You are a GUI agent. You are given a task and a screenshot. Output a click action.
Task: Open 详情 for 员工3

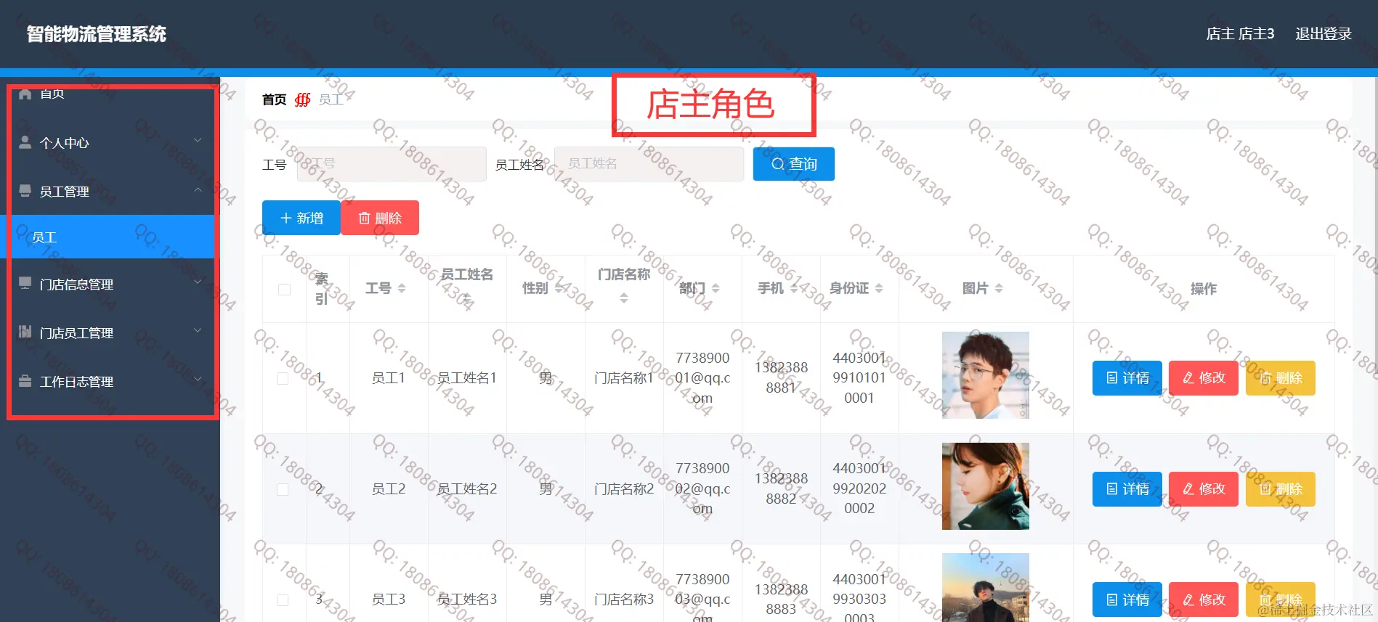pos(1127,600)
